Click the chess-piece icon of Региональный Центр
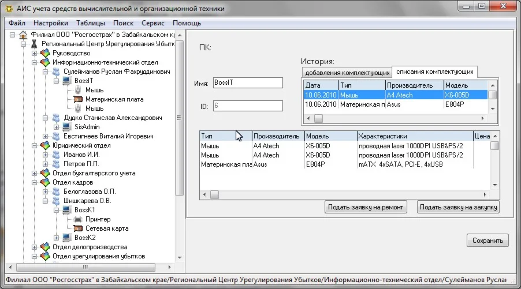This screenshot has height=289, width=521. 35,44
